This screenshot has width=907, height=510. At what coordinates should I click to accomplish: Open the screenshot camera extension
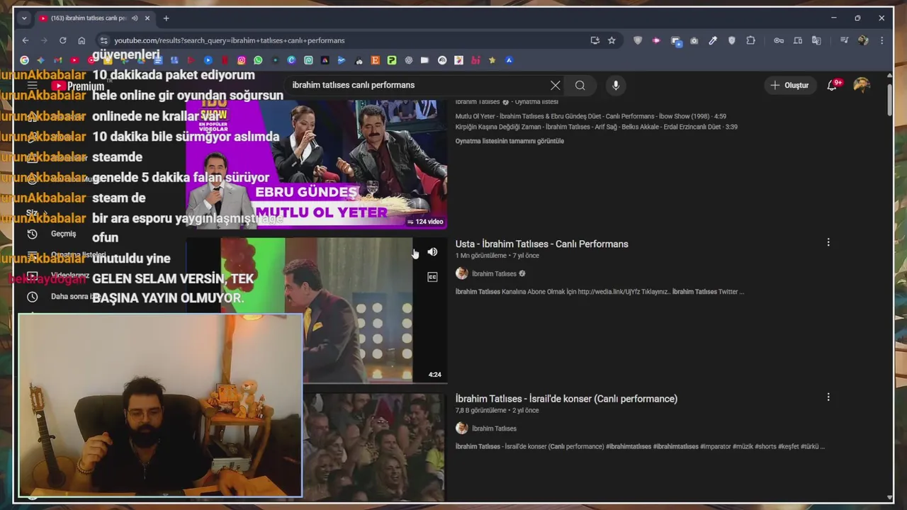tap(694, 40)
